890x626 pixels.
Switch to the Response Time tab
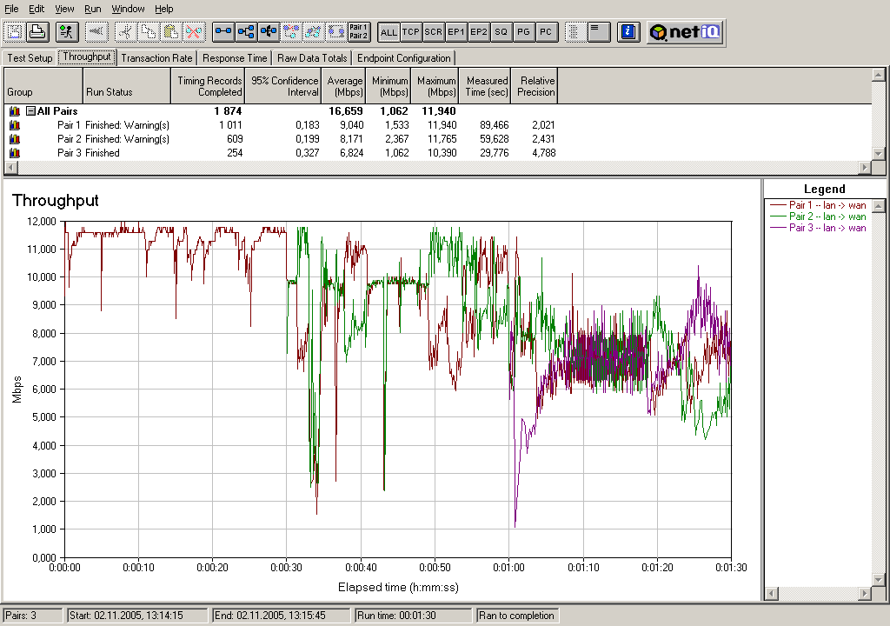pos(235,58)
